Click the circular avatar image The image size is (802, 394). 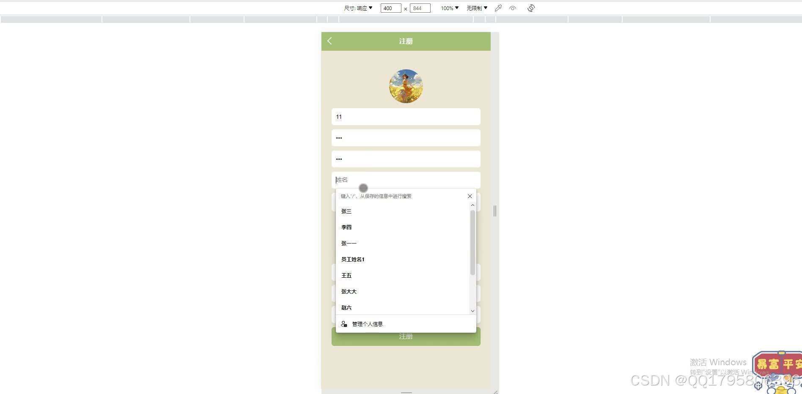(406, 86)
